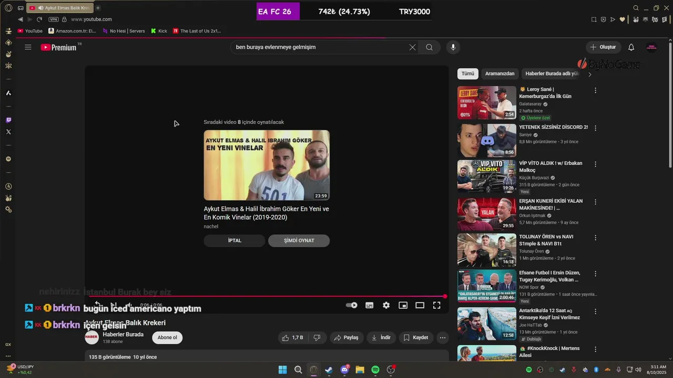Open a new browser tab
673x378 pixels.
(x=98, y=8)
